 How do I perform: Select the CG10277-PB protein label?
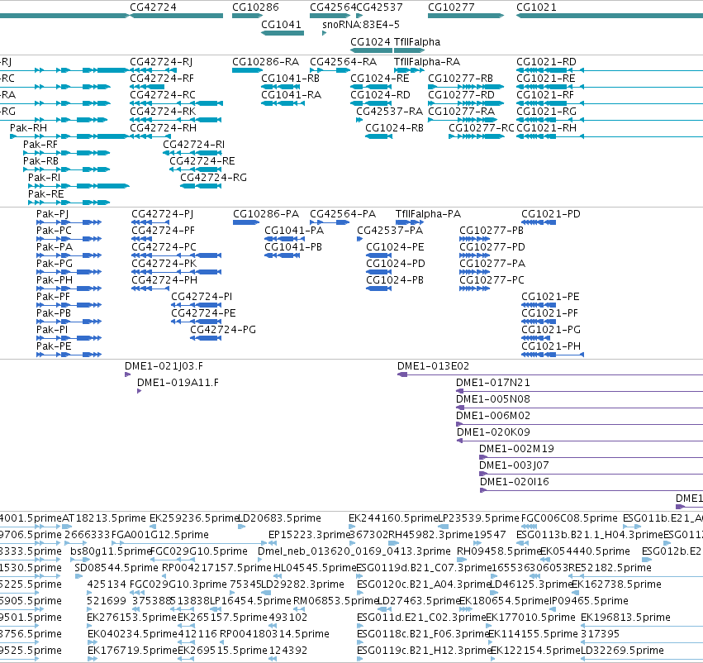492,231
